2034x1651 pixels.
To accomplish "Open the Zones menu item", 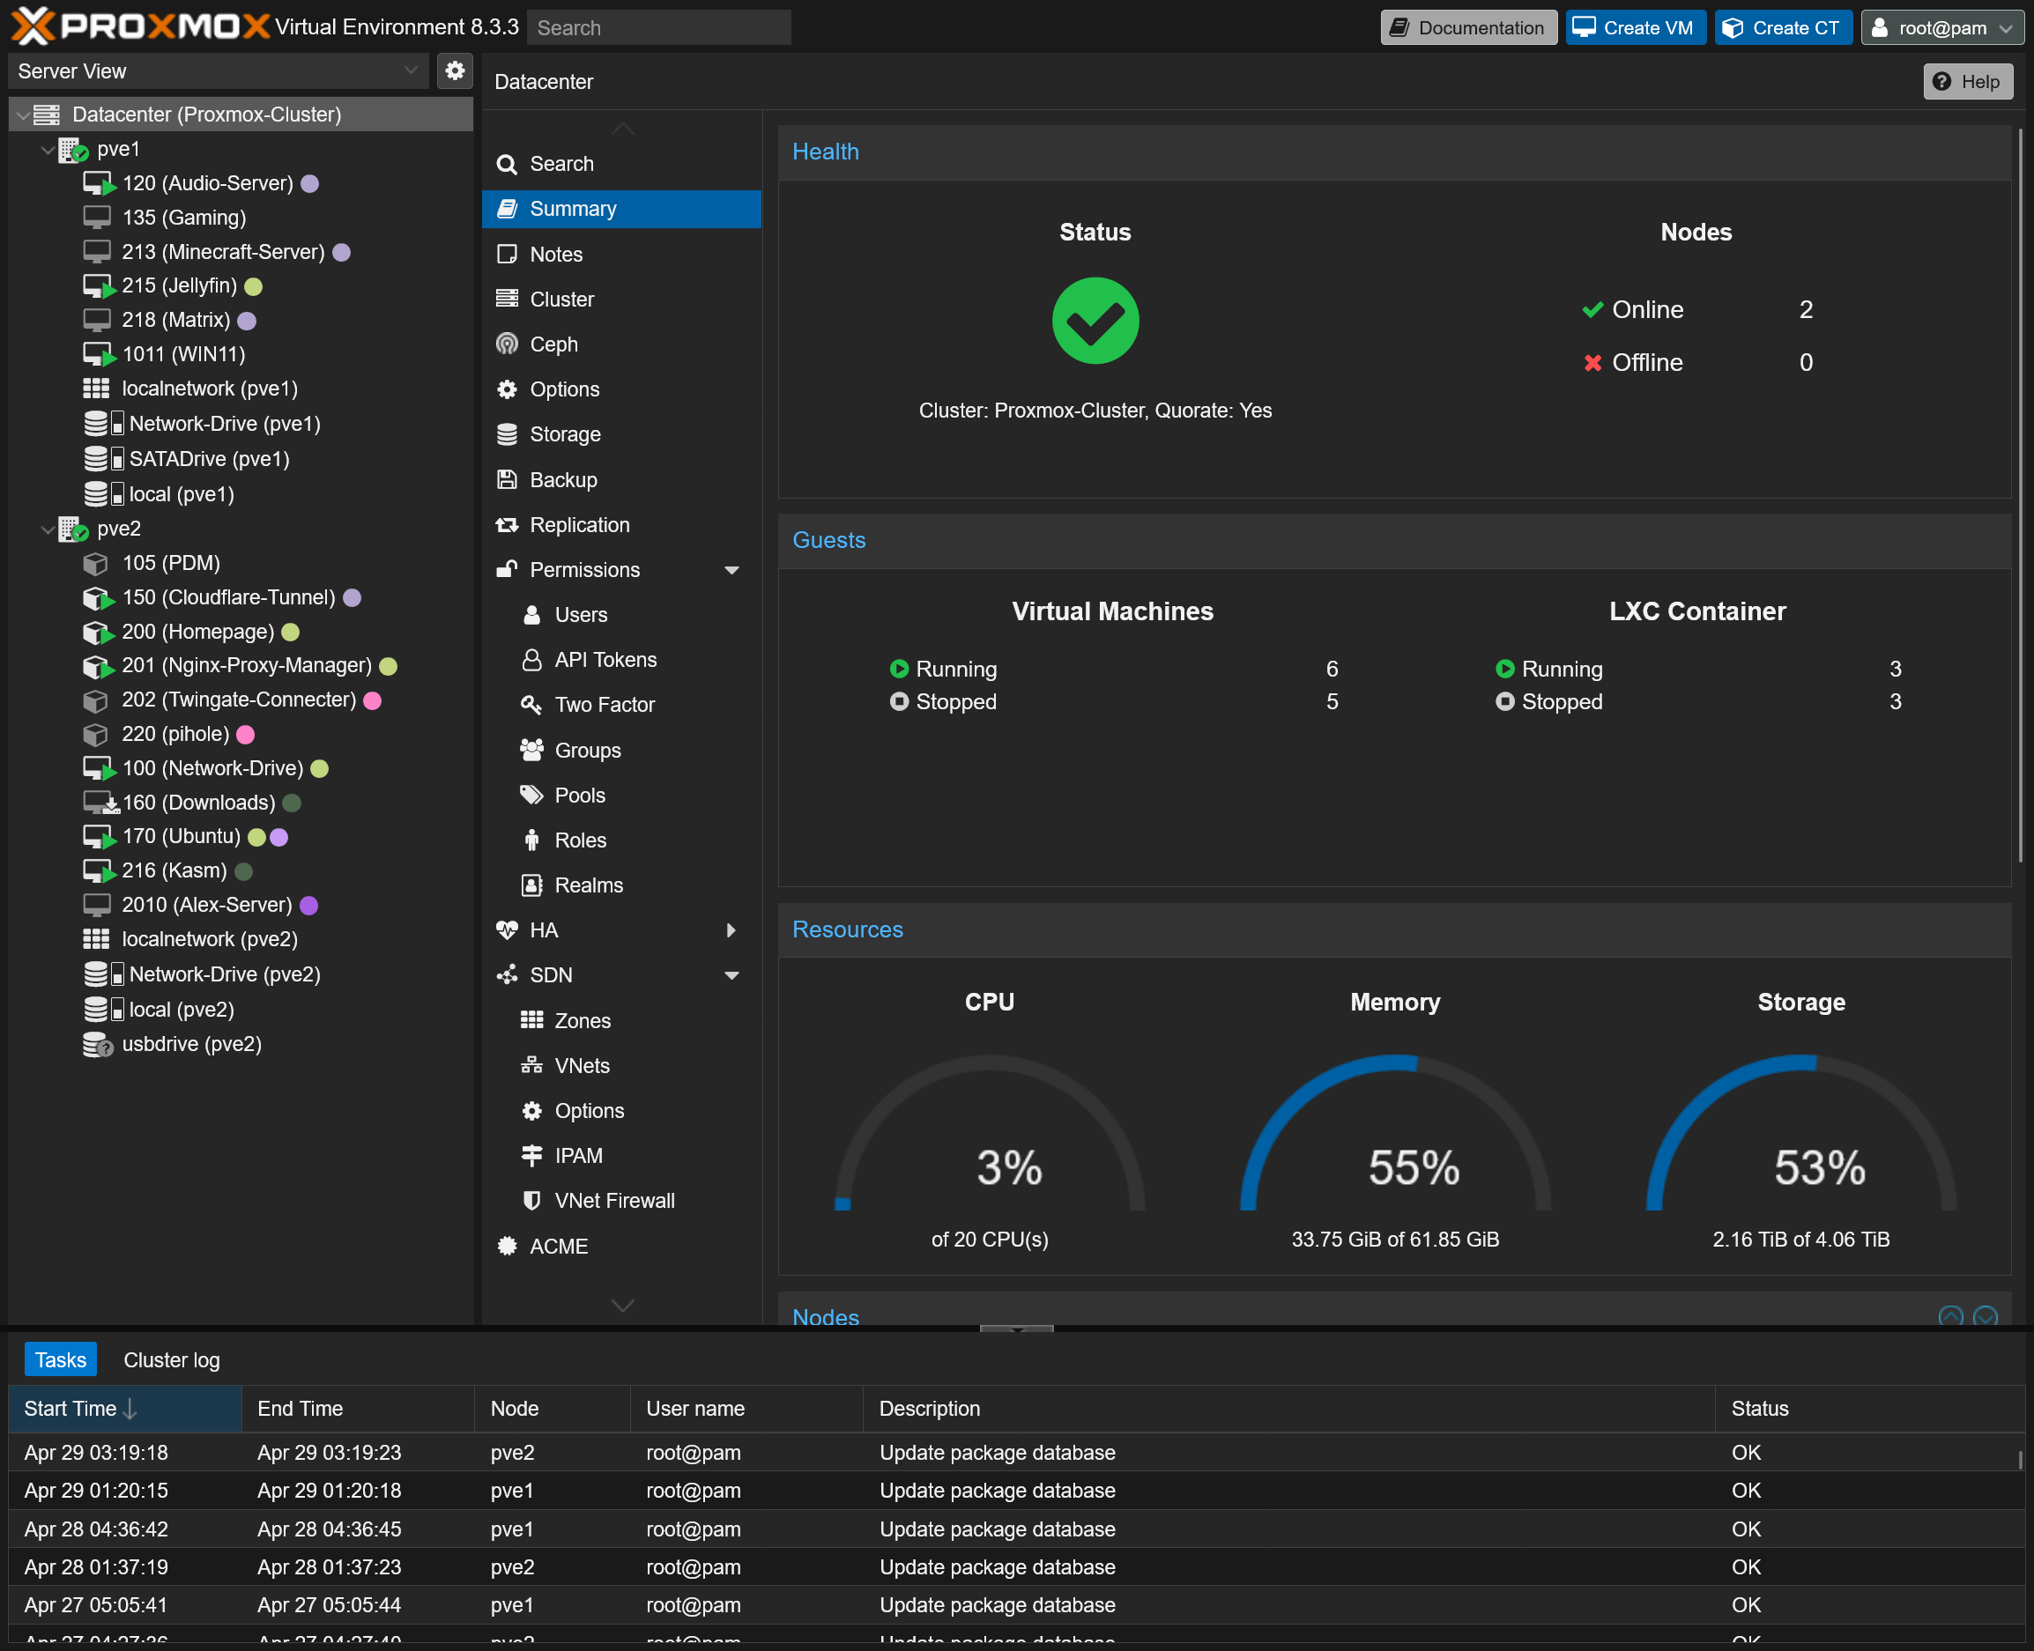I will click(621, 1020).
